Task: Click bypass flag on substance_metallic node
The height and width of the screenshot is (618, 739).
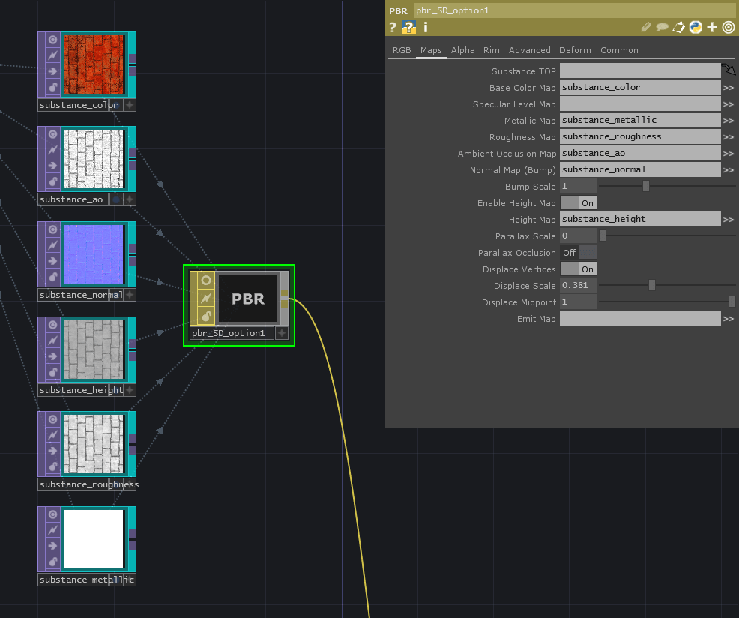Action: tap(52, 529)
